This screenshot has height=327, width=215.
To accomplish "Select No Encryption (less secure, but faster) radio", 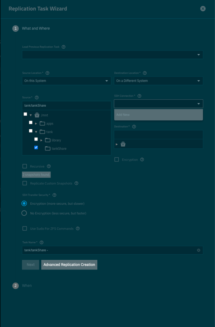I will pyautogui.click(x=24, y=213).
